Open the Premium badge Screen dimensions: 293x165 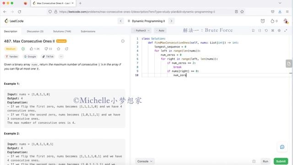click(61, 41)
